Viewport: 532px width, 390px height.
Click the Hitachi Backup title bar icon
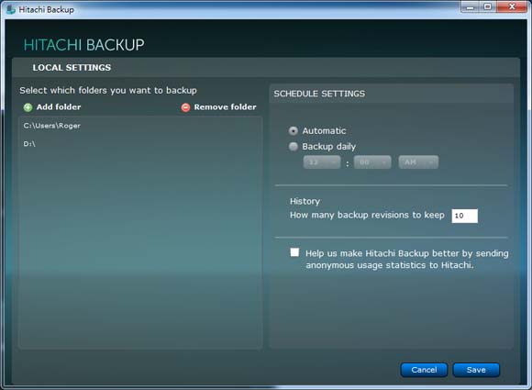click(11, 9)
